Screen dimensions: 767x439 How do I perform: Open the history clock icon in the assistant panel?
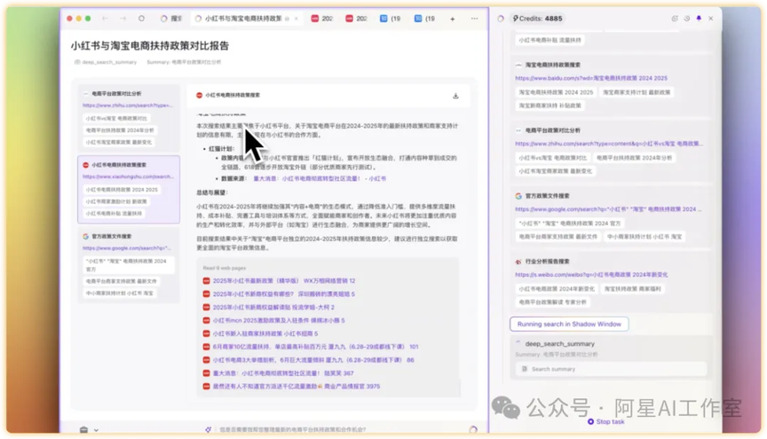tap(687, 19)
